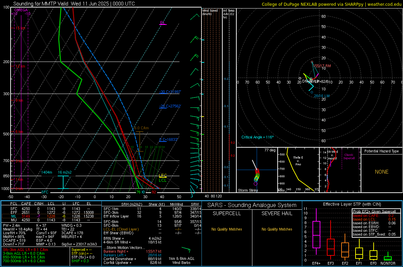Click the Potential Hazard Type header

click(381, 151)
